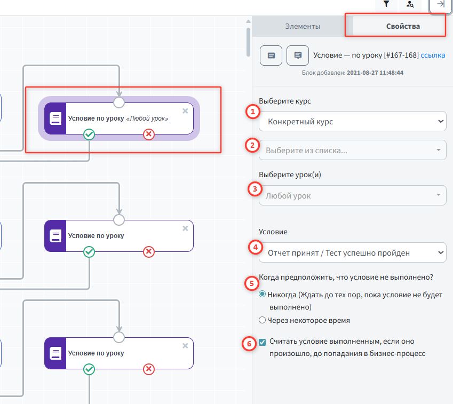Click the book icon of «Любой урок» block
This screenshot has height=404, width=453.
tap(55, 118)
